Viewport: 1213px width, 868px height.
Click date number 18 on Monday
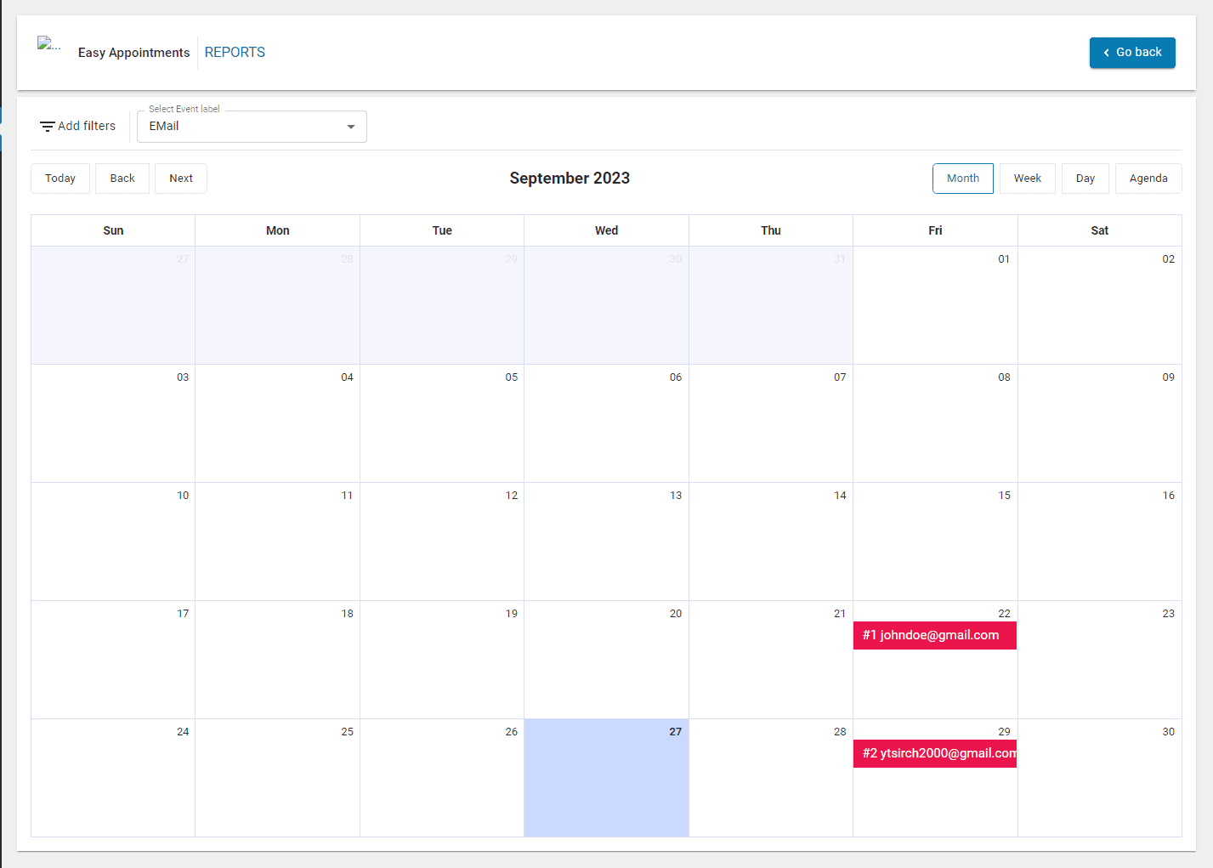(347, 614)
